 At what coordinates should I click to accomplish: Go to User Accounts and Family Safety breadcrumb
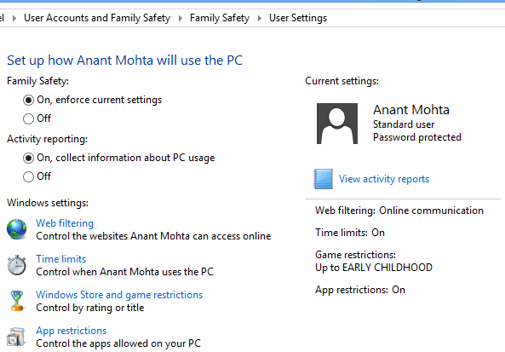[97, 18]
